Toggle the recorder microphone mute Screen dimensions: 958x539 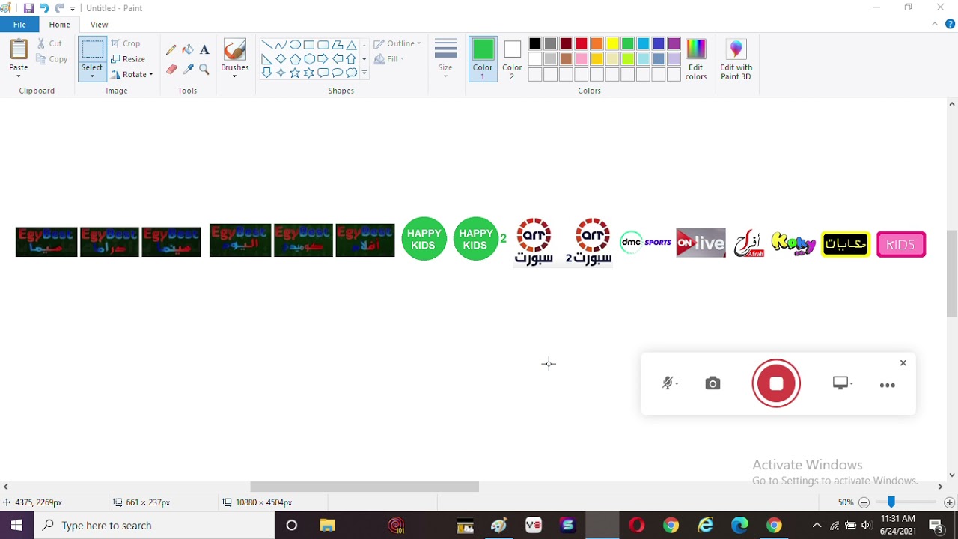point(670,383)
